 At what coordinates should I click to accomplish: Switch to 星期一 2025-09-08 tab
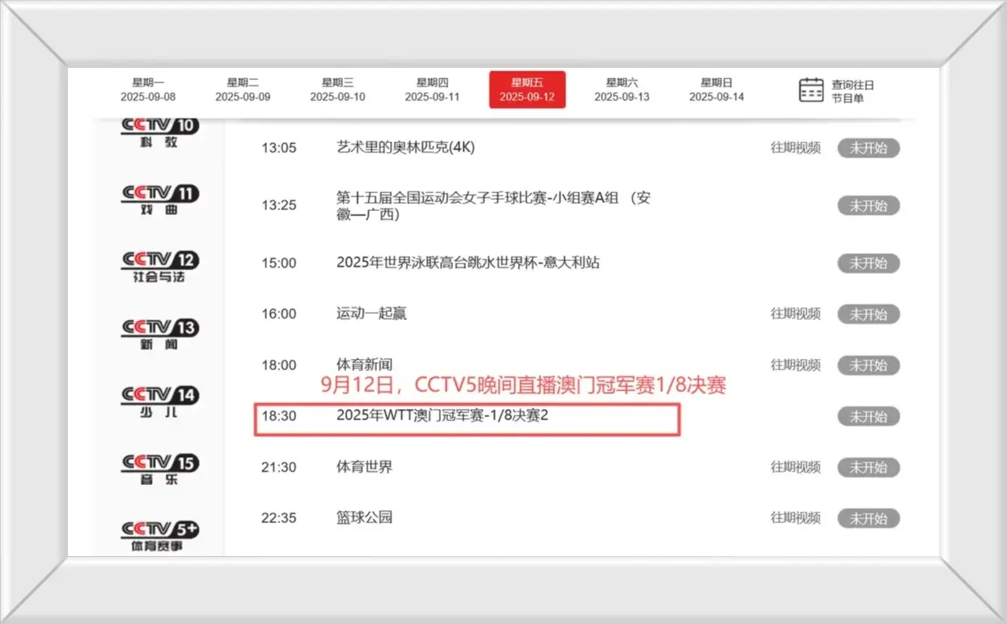[148, 90]
